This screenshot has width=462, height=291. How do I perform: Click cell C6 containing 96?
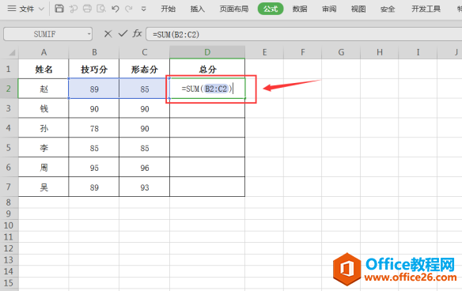144,168
